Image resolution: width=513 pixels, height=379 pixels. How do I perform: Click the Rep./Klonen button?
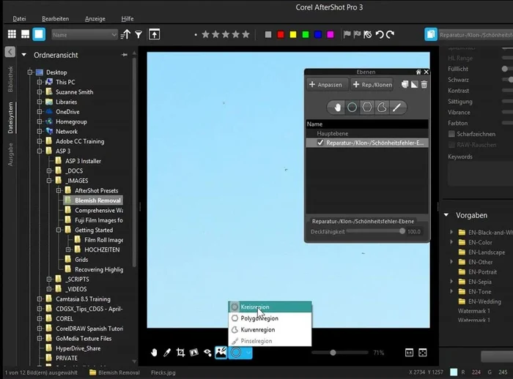pos(372,84)
